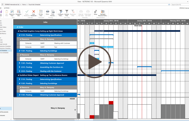
Task: Select the DEERFIELD, 8 WP Gantt bar
Action: (x=137, y=31)
